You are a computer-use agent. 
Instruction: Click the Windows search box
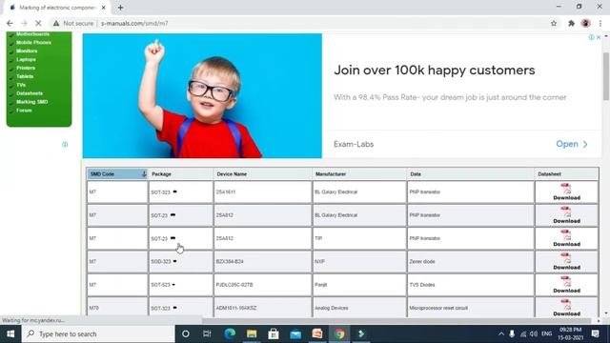click(98, 333)
